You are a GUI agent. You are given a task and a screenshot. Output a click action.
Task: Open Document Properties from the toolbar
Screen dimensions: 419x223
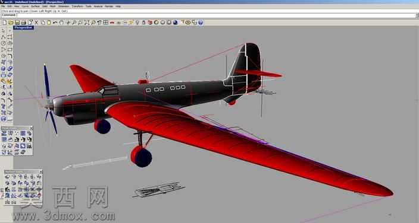[30, 23]
